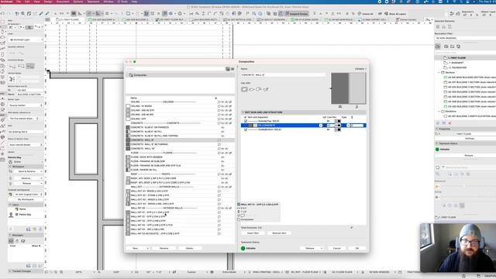This screenshot has height=279, width=496.
Task: Collapse the Elevations folder in Navigator
Action: [439, 112]
